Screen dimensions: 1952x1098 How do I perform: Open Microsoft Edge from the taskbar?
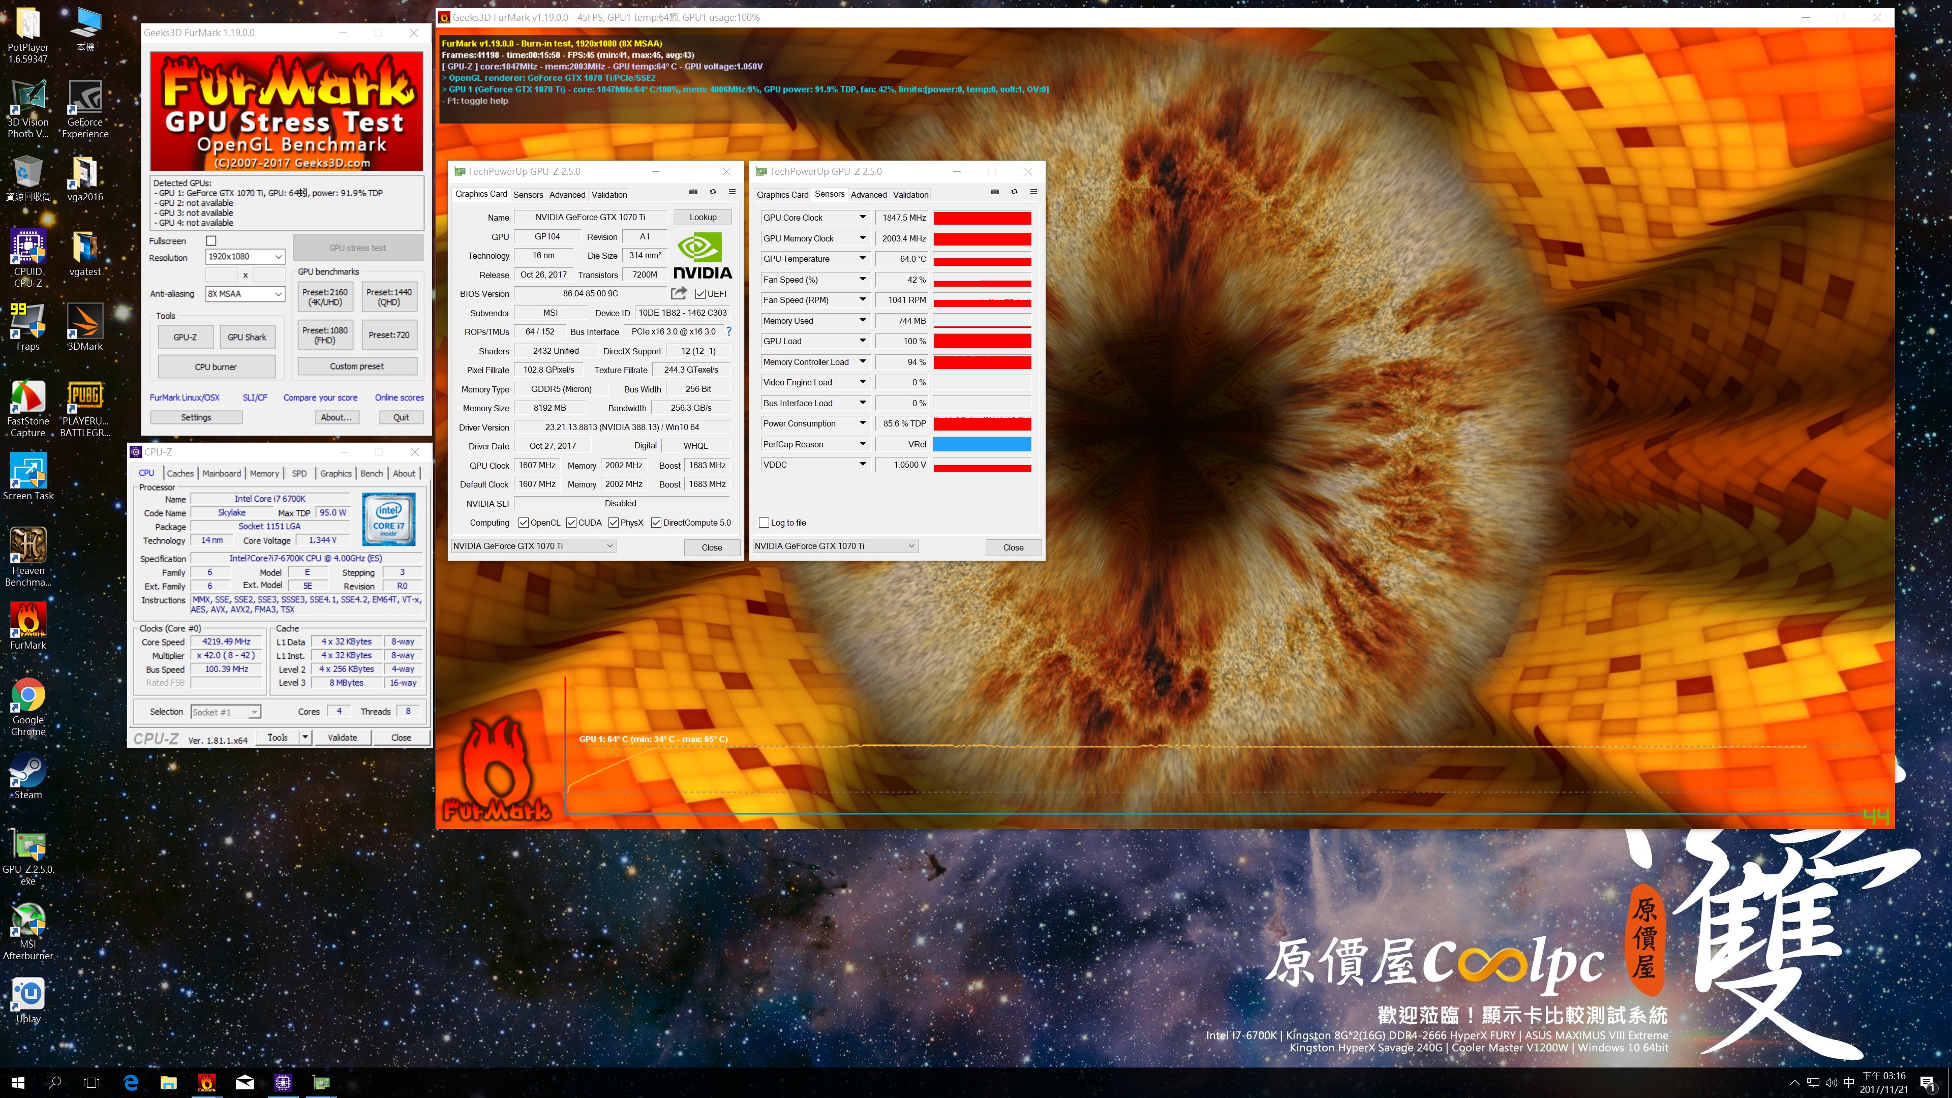pos(130,1083)
